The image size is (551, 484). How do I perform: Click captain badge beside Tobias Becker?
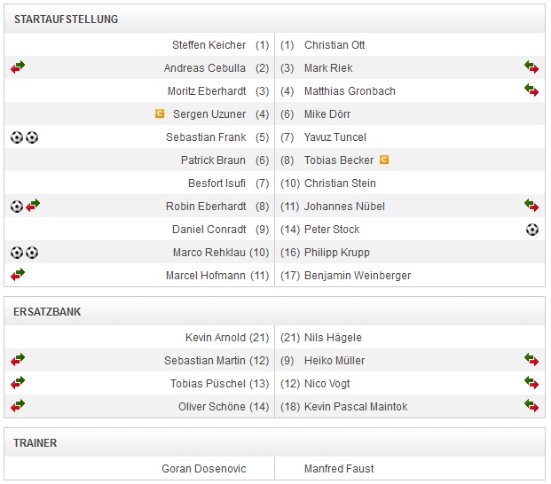[x=384, y=160]
